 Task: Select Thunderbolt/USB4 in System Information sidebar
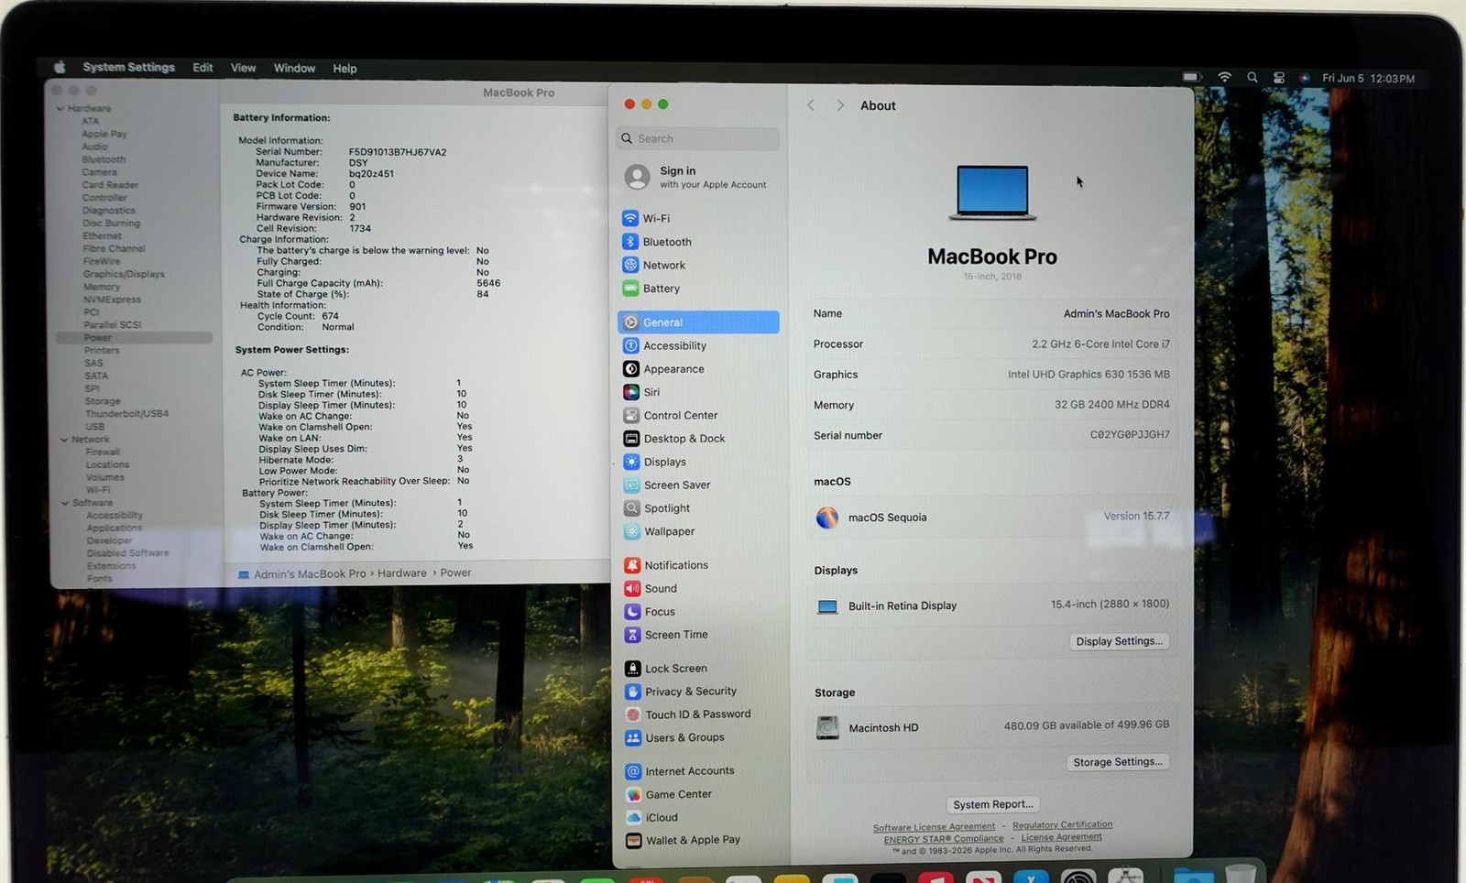click(x=126, y=414)
